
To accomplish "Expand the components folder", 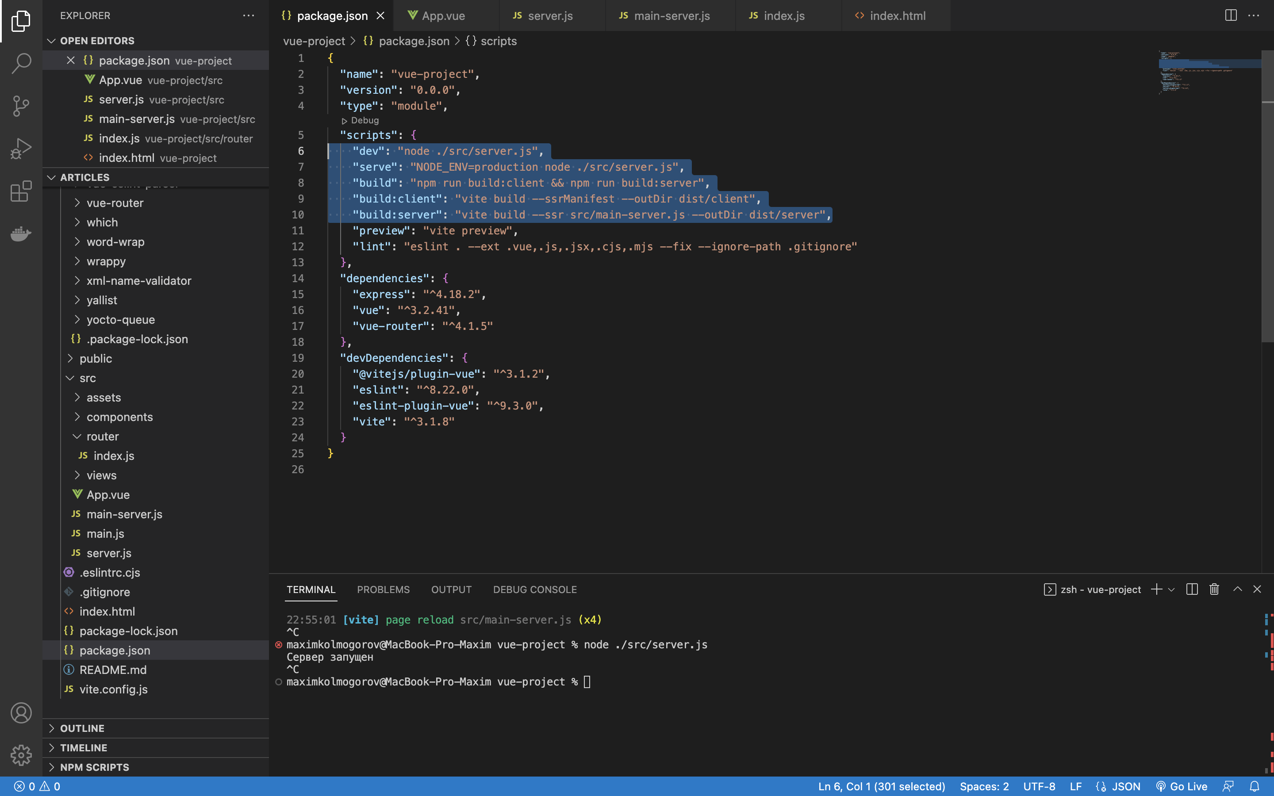I will coord(155,417).
